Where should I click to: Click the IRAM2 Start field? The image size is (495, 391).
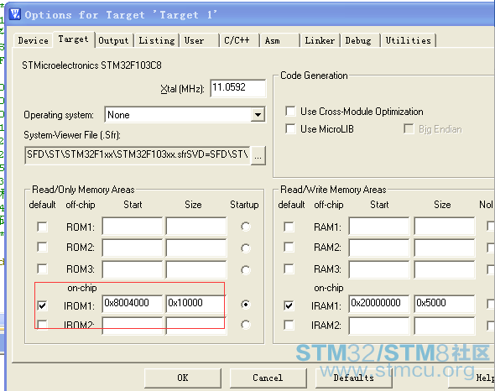(379, 326)
